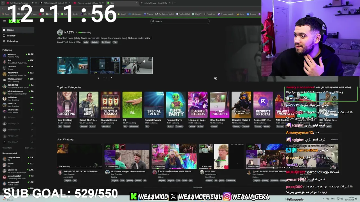Open the Pummel Party category card

pos(176,105)
